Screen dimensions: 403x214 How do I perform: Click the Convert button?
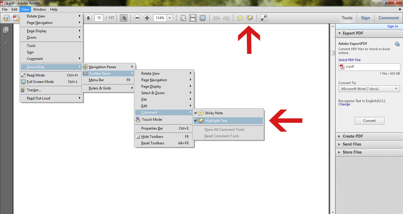coord(369,120)
